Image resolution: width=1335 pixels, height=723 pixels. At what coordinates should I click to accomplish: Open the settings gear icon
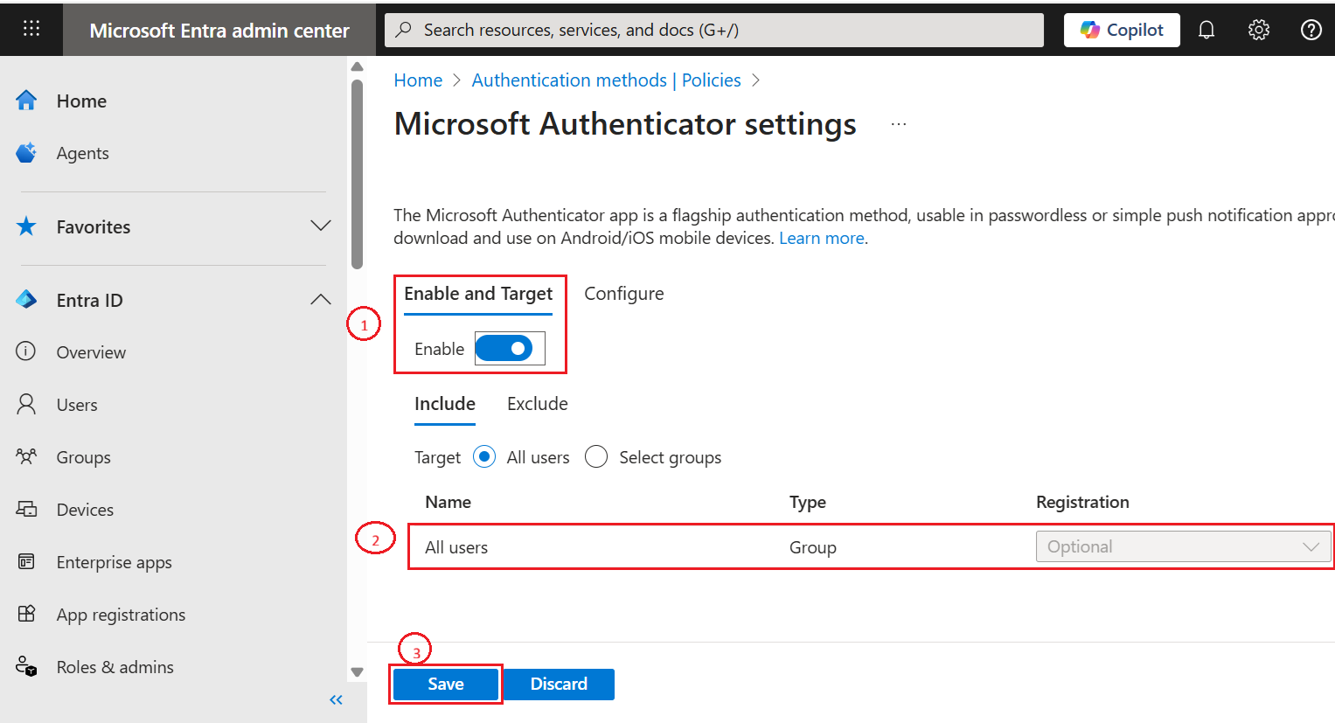(1259, 30)
